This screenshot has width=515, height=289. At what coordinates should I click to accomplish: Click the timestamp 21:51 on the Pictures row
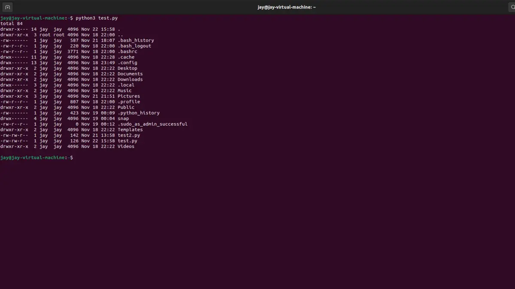[108, 96]
